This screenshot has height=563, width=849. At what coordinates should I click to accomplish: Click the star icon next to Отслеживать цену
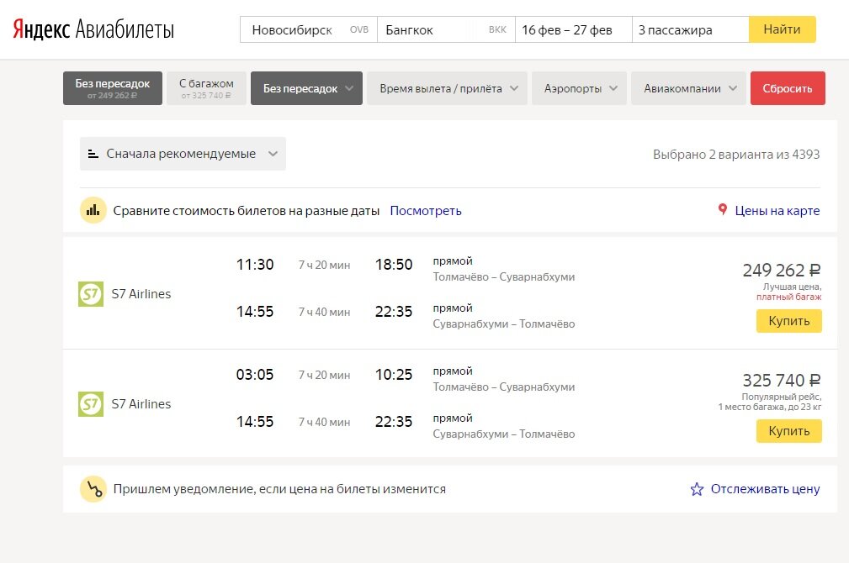point(697,489)
